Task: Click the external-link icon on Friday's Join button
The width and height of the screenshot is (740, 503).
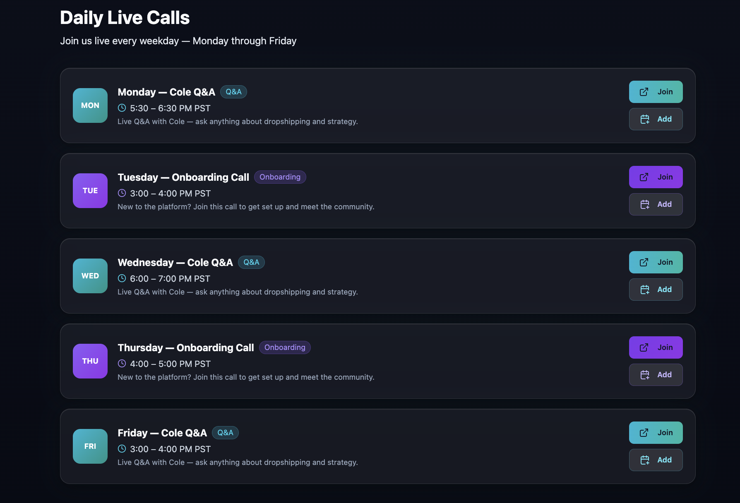Action: (x=644, y=432)
